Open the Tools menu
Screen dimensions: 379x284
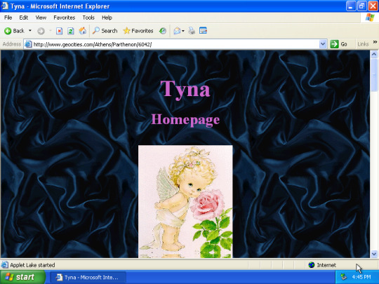[x=88, y=18]
